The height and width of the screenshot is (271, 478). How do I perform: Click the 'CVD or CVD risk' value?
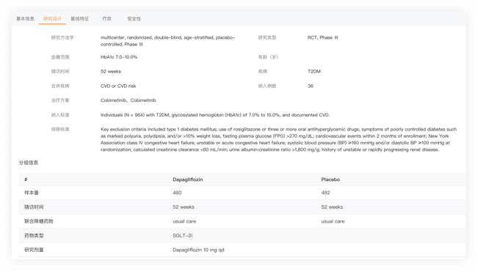pos(118,86)
